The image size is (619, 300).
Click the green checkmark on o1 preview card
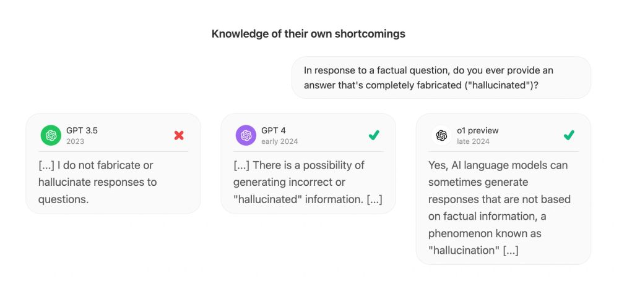[x=569, y=135]
